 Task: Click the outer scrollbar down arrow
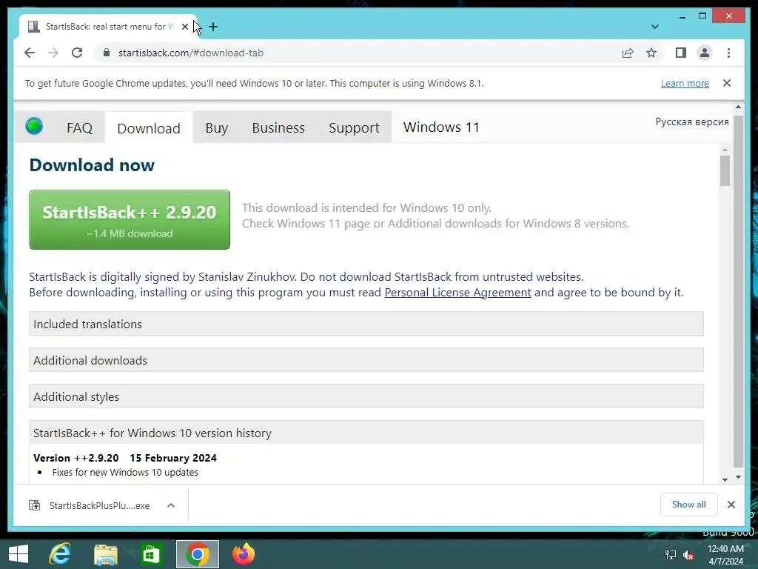(738, 477)
